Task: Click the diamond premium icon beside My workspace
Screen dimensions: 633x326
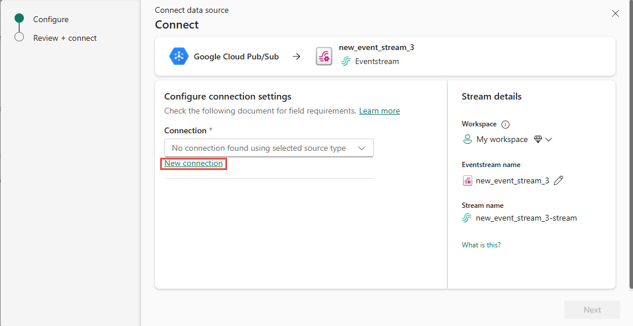Action: coord(538,140)
